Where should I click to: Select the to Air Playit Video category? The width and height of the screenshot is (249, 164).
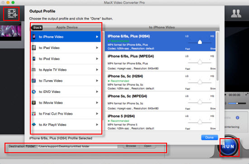coord(66,125)
